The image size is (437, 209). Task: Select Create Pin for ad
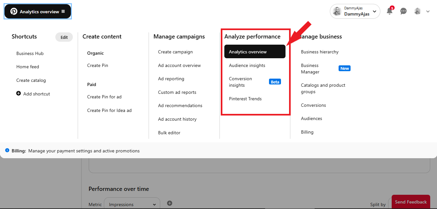(x=104, y=97)
